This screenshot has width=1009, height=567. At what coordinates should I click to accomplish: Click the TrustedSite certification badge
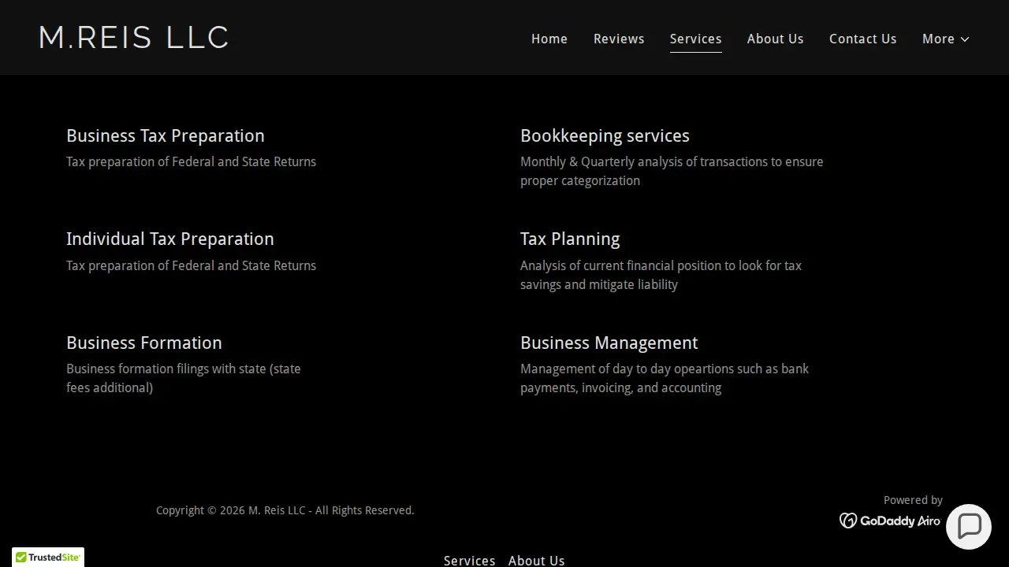pyautogui.click(x=48, y=557)
